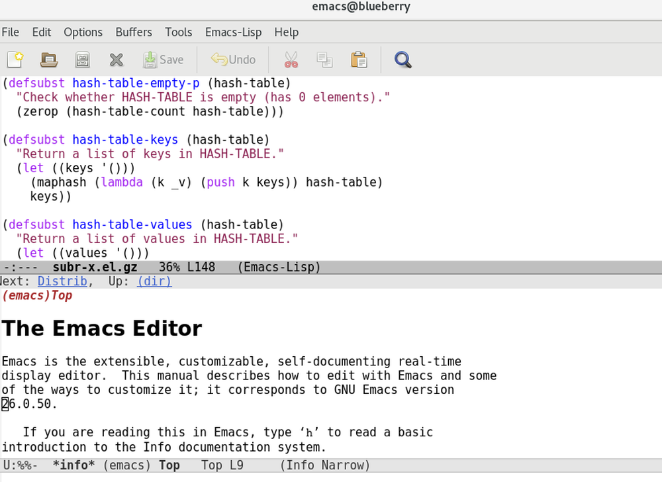Click subr-x.el.gz buffer name in mode line
Image resolution: width=662 pixels, height=482 pixels.
click(95, 267)
